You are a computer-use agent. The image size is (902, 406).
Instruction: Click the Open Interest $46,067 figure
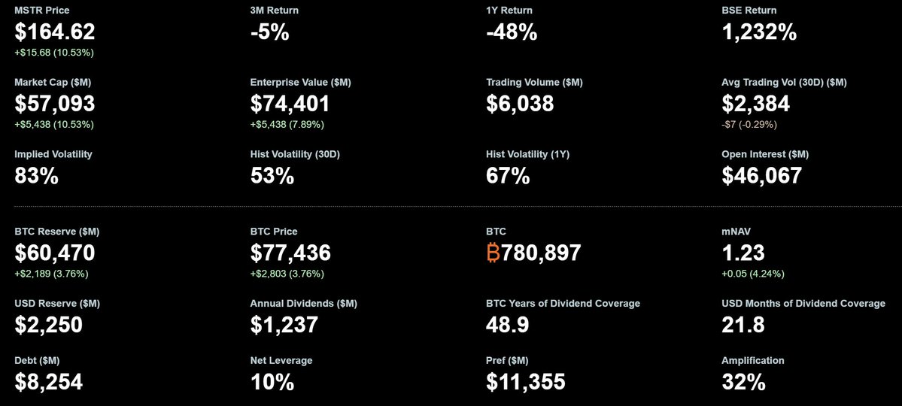coord(762,175)
